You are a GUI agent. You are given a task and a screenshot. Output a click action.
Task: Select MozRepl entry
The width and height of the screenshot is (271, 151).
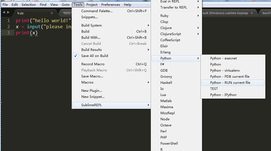coord(176,113)
